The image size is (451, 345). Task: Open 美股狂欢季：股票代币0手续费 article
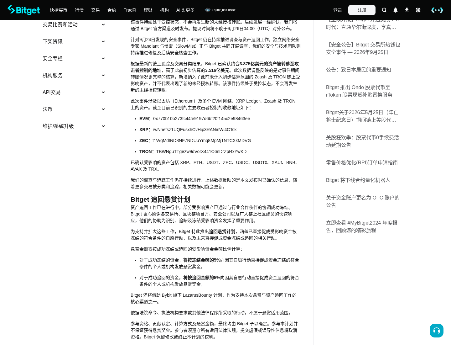pyautogui.click(x=362, y=141)
